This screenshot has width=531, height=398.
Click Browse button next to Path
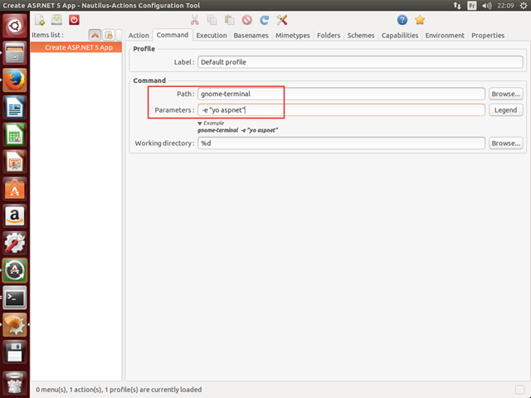coord(506,94)
